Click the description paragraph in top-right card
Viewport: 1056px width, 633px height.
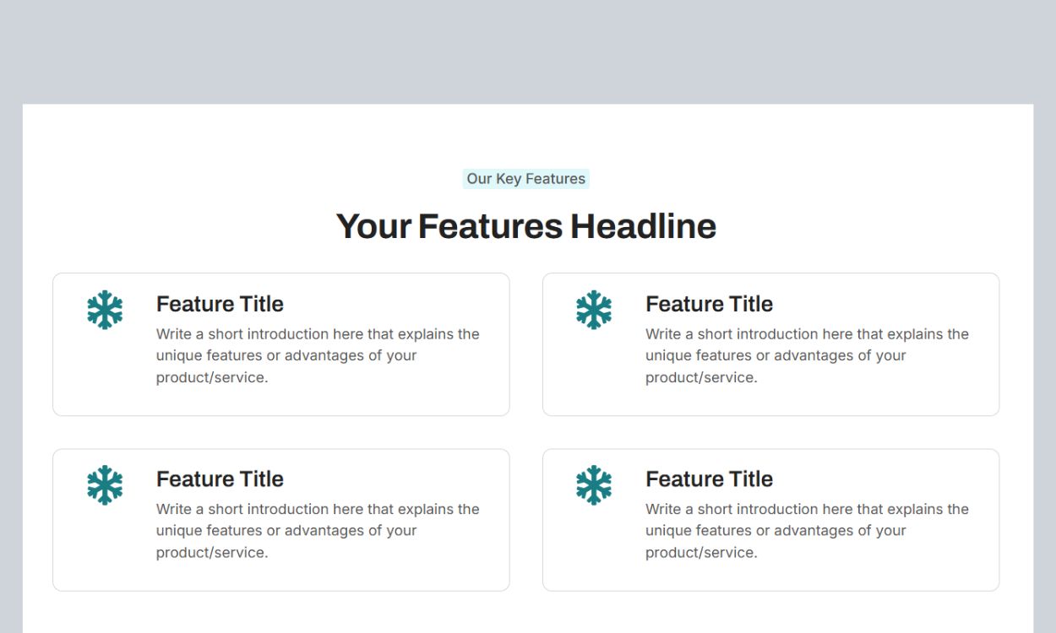pyautogui.click(x=806, y=355)
